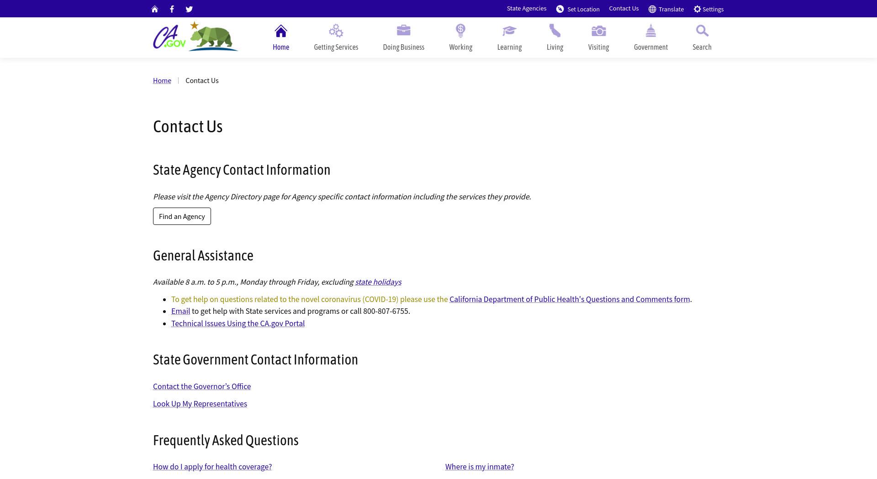Open the Government menu label
This screenshot has height=479, width=877.
[x=651, y=47]
